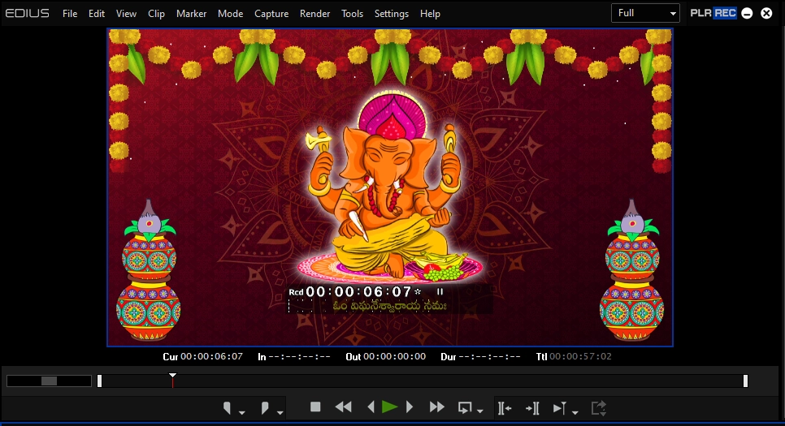Jump to the previous edit point
Image resolution: width=785 pixels, height=426 pixels.
[504, 408]
